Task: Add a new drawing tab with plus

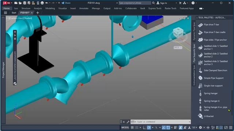Action: pos(38,13)
